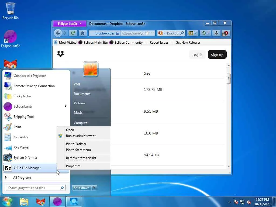Go to browser Home page
Image resolution: width=276 pixels, height=207 pixels.
point(83,33)
